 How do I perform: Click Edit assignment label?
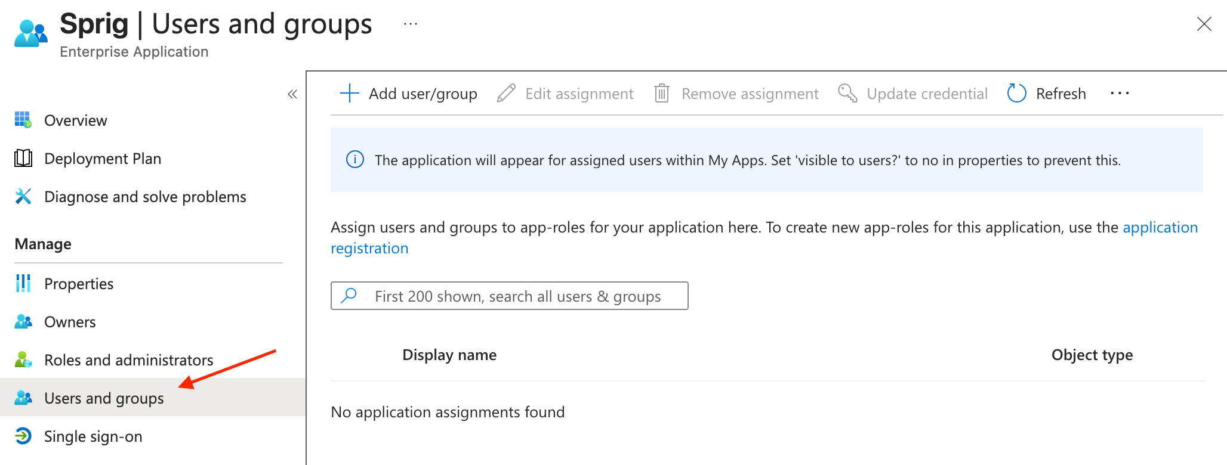point(579,94)
